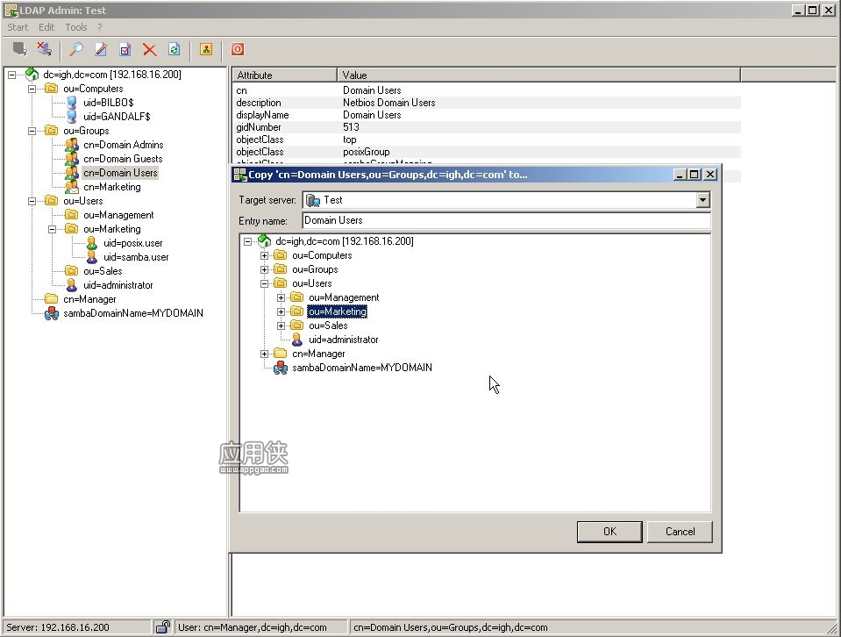This screenshot has width=841, height=637.
Task: Expand cn=Manager in the Copy dialog tree
Action: tap(265, 354)
